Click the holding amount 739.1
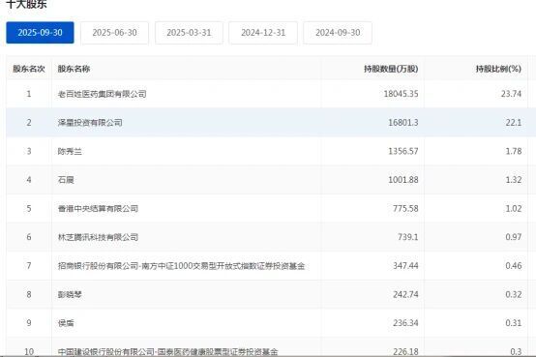Image resolution: width=536 pixels, height=357 pixels. [408, 237]
